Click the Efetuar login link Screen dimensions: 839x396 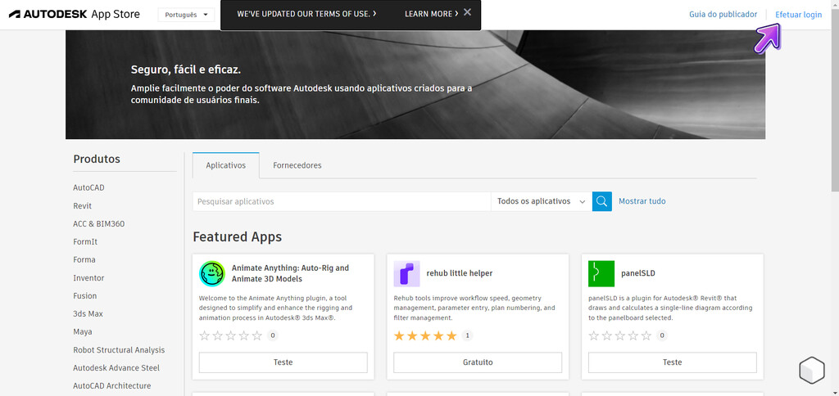point(798,15)
